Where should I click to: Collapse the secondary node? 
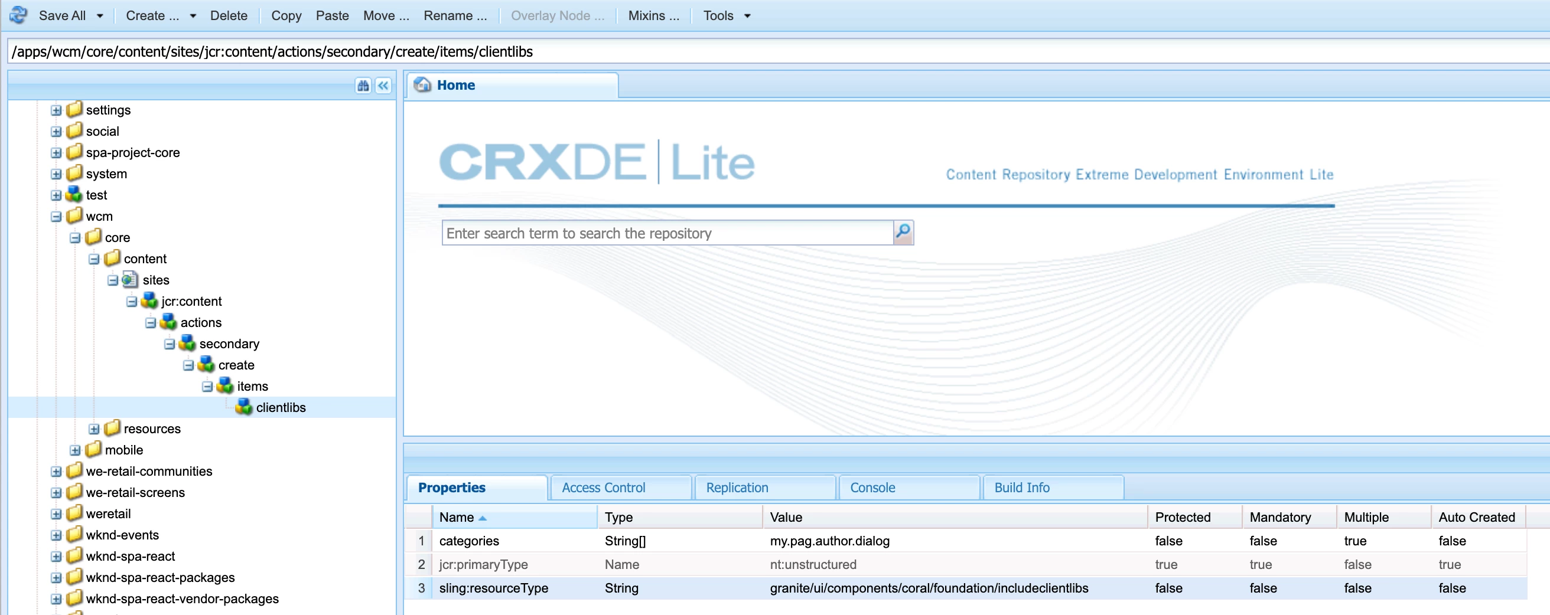pos(169,344)
